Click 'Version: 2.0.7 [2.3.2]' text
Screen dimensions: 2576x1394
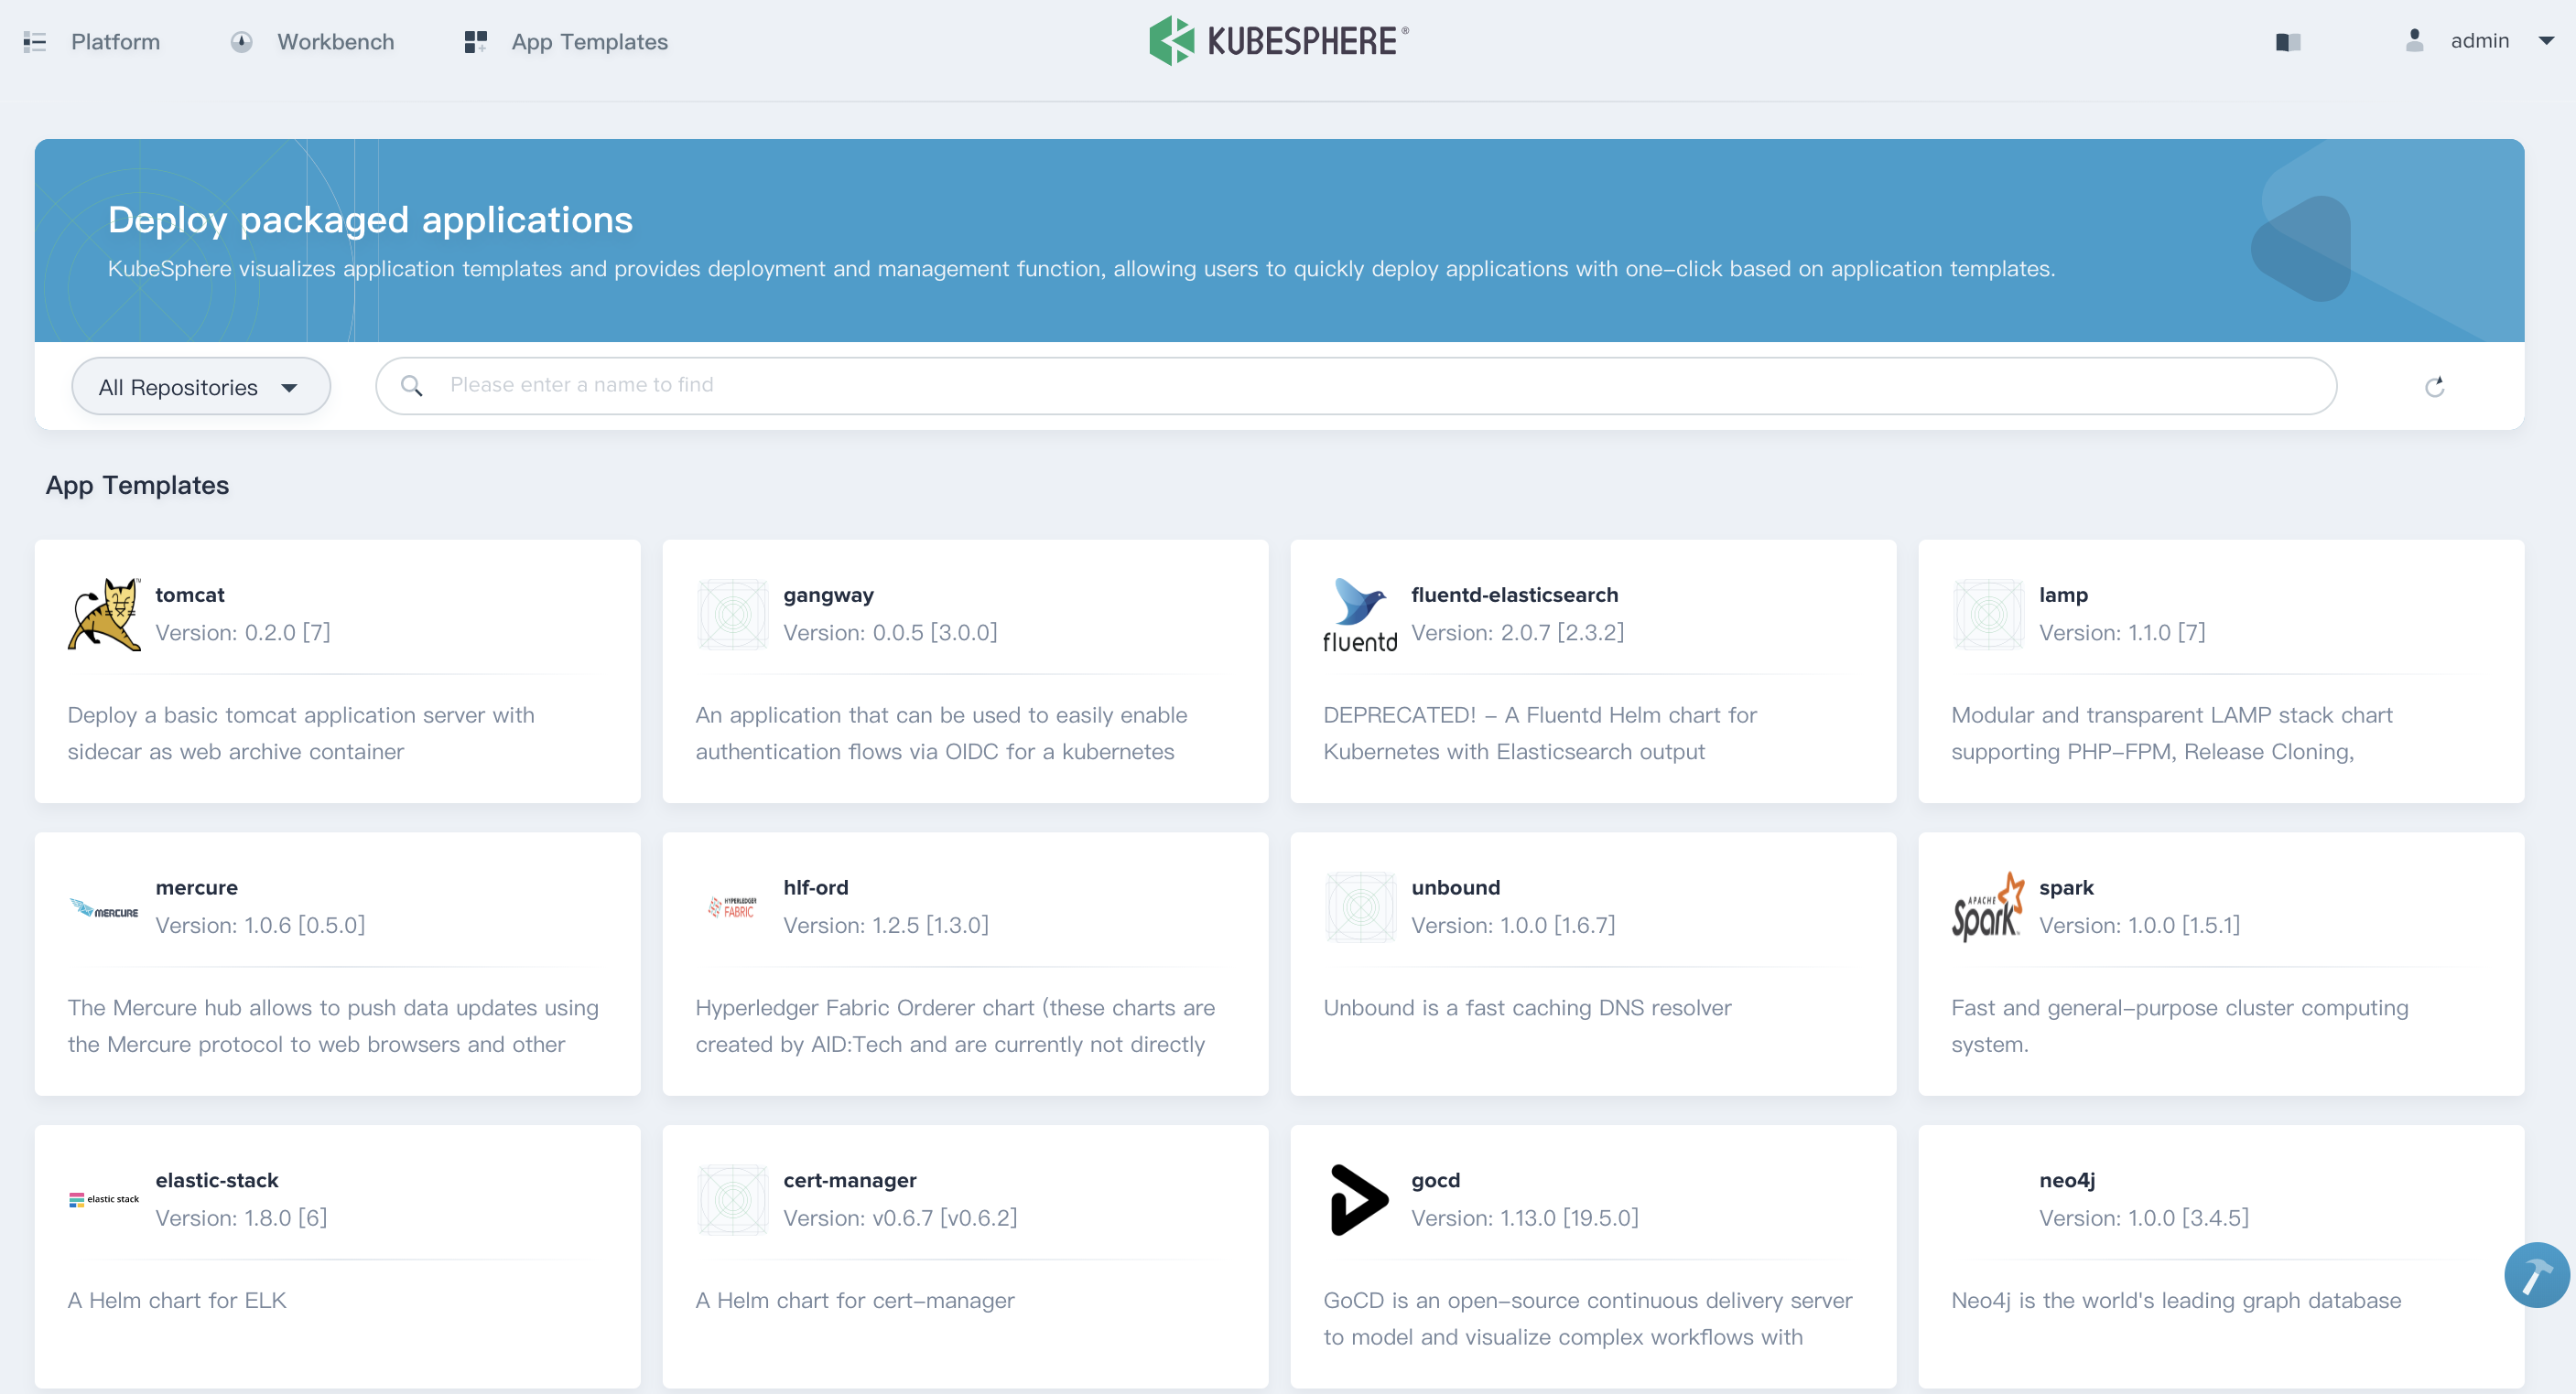tap(1518, 633)
